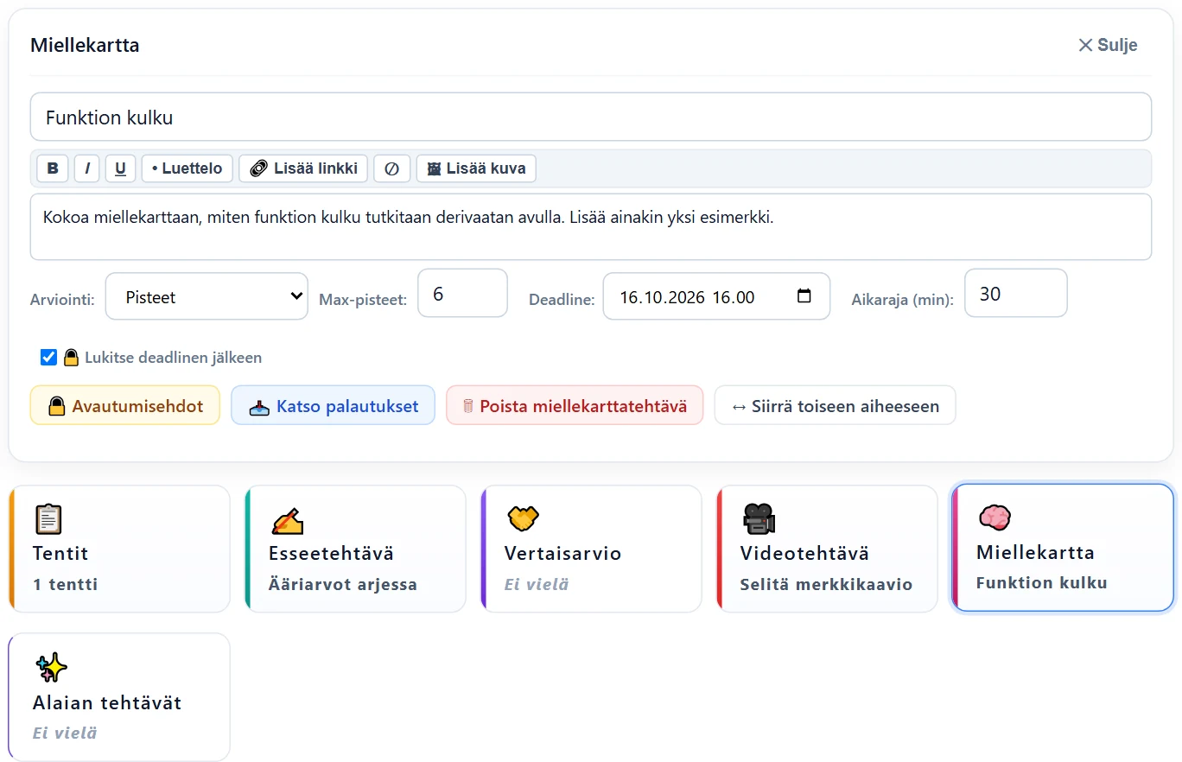Viewport: 1182px width, 762px height.
Task: Toggle bold formatting with the B button
Action: [53, 168]
